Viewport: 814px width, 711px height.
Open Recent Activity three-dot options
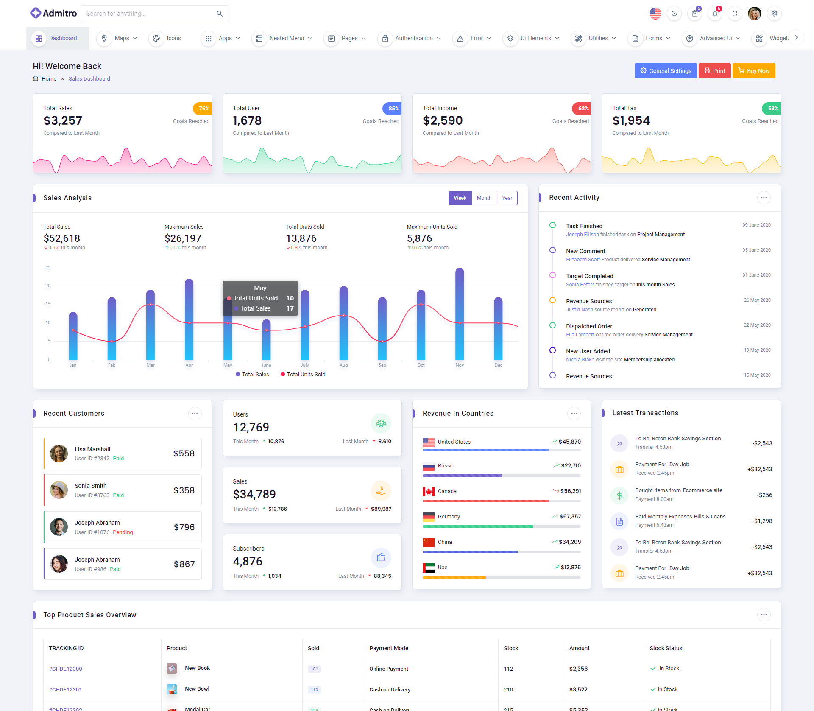[764, 198]
